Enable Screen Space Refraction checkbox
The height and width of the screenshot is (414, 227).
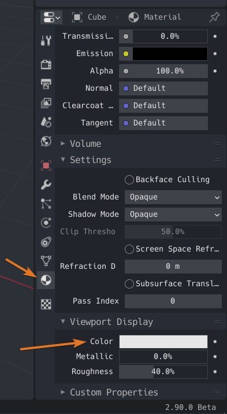click(x=129, y=249)
